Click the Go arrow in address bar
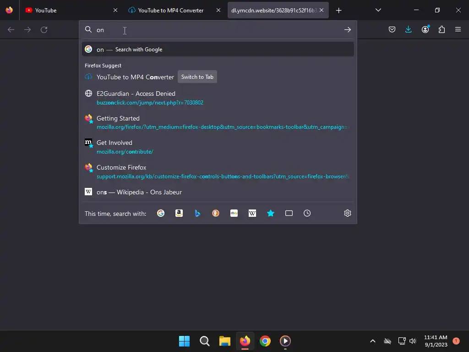 pyautogui.click(x=347, y=30)
